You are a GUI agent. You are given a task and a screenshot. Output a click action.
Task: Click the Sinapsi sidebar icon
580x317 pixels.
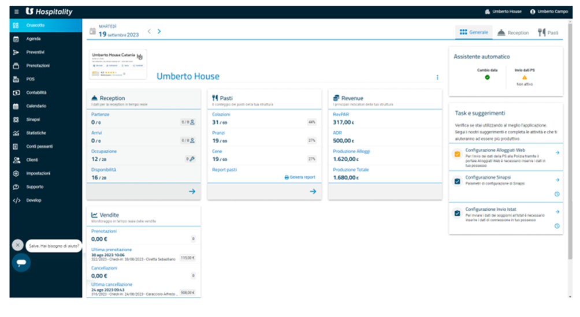pos(16,120)
